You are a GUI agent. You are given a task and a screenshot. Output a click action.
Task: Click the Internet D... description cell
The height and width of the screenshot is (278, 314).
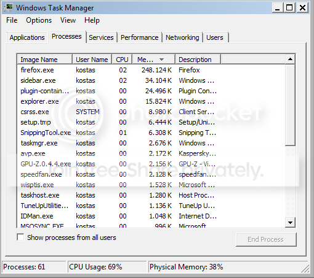tap(198, 216)
